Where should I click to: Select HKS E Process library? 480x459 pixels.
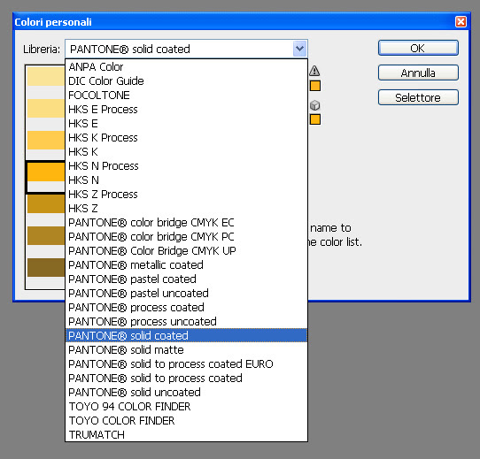point(186,109)
